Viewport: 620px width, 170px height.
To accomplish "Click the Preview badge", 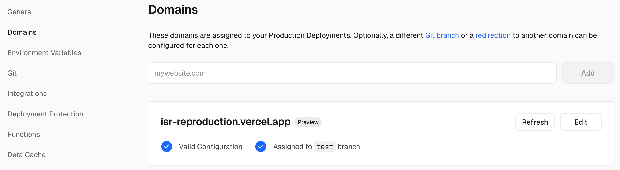I will tap(308, 122).
